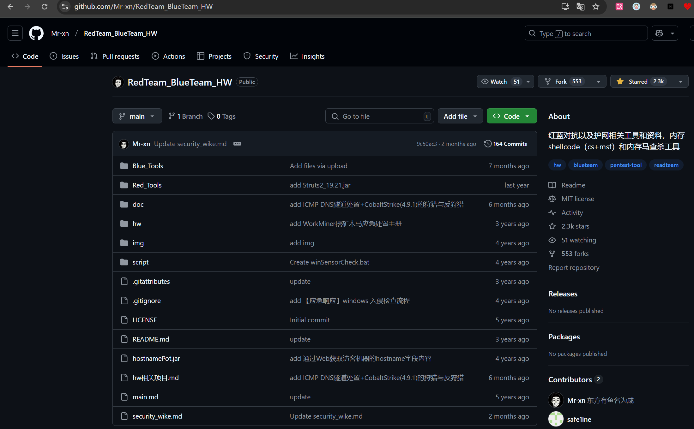Expand the green Code dropdown

tap(511, 116)
